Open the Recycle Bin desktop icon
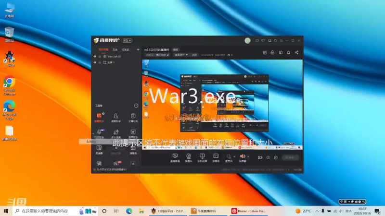The image size is (385, 216). point(9,35)
